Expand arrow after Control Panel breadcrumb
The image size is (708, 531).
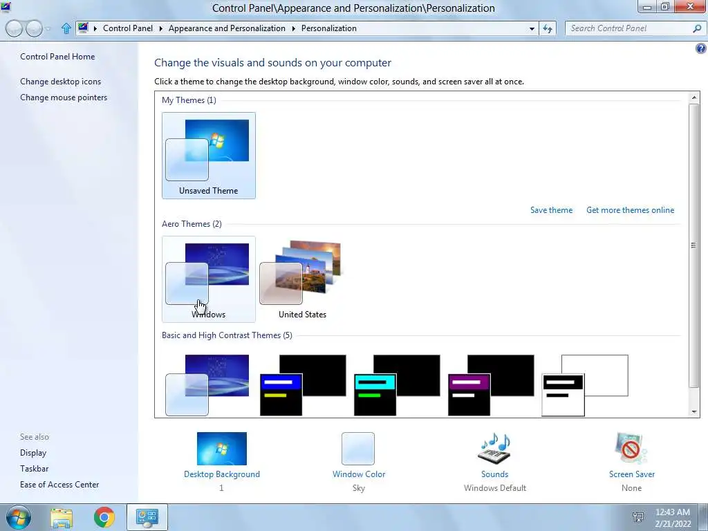(160, 28)
